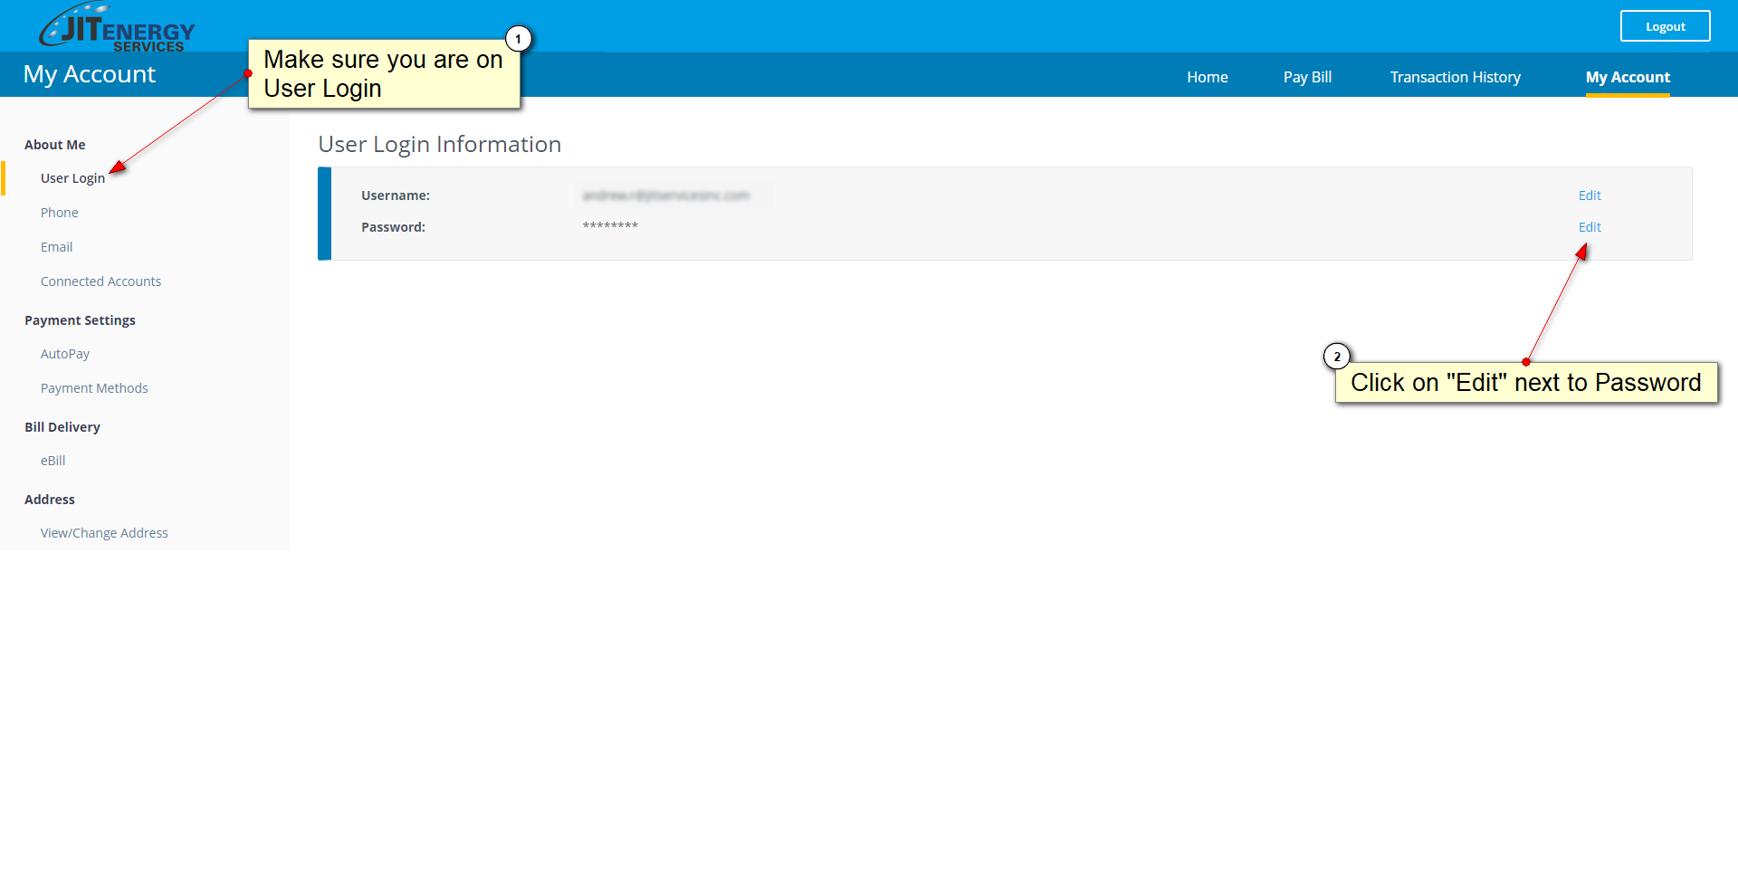Viewport: 1738px width, 877px height.
Task: Go to the Pay Bill tab
Action: tap(1306, 77)
